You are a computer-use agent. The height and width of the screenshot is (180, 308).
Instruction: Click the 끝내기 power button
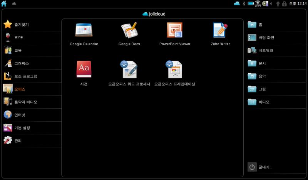coord(252,167)
